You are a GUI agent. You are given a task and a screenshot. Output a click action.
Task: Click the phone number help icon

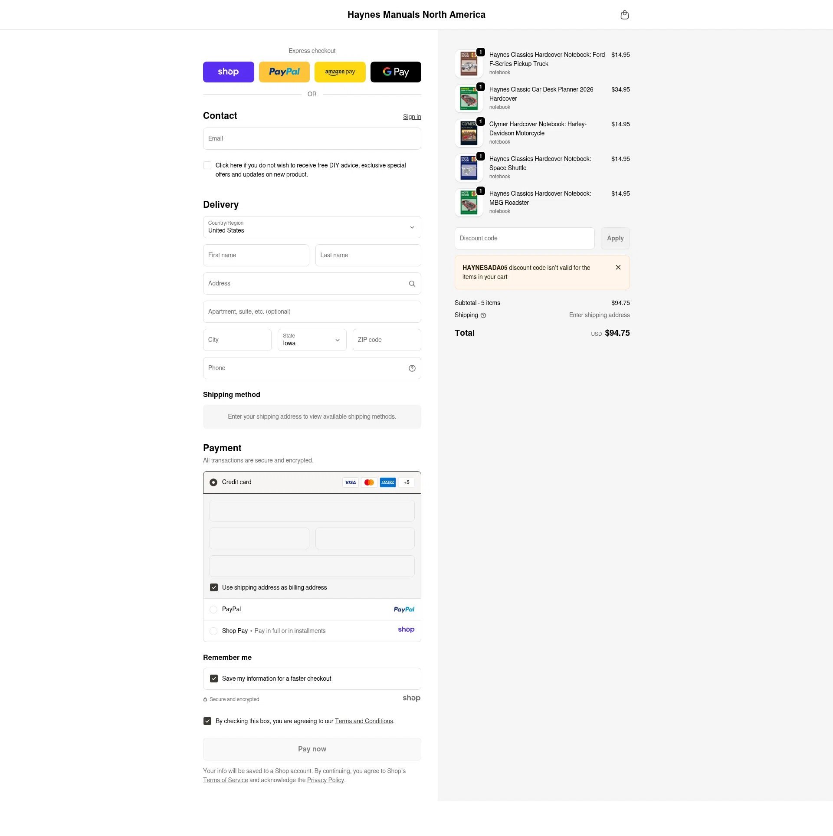(412, 368)
